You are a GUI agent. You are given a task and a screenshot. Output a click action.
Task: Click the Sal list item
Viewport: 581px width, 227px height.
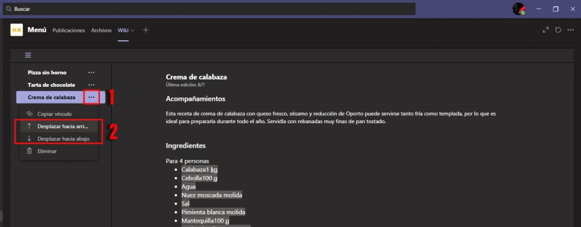click(186, 204)
